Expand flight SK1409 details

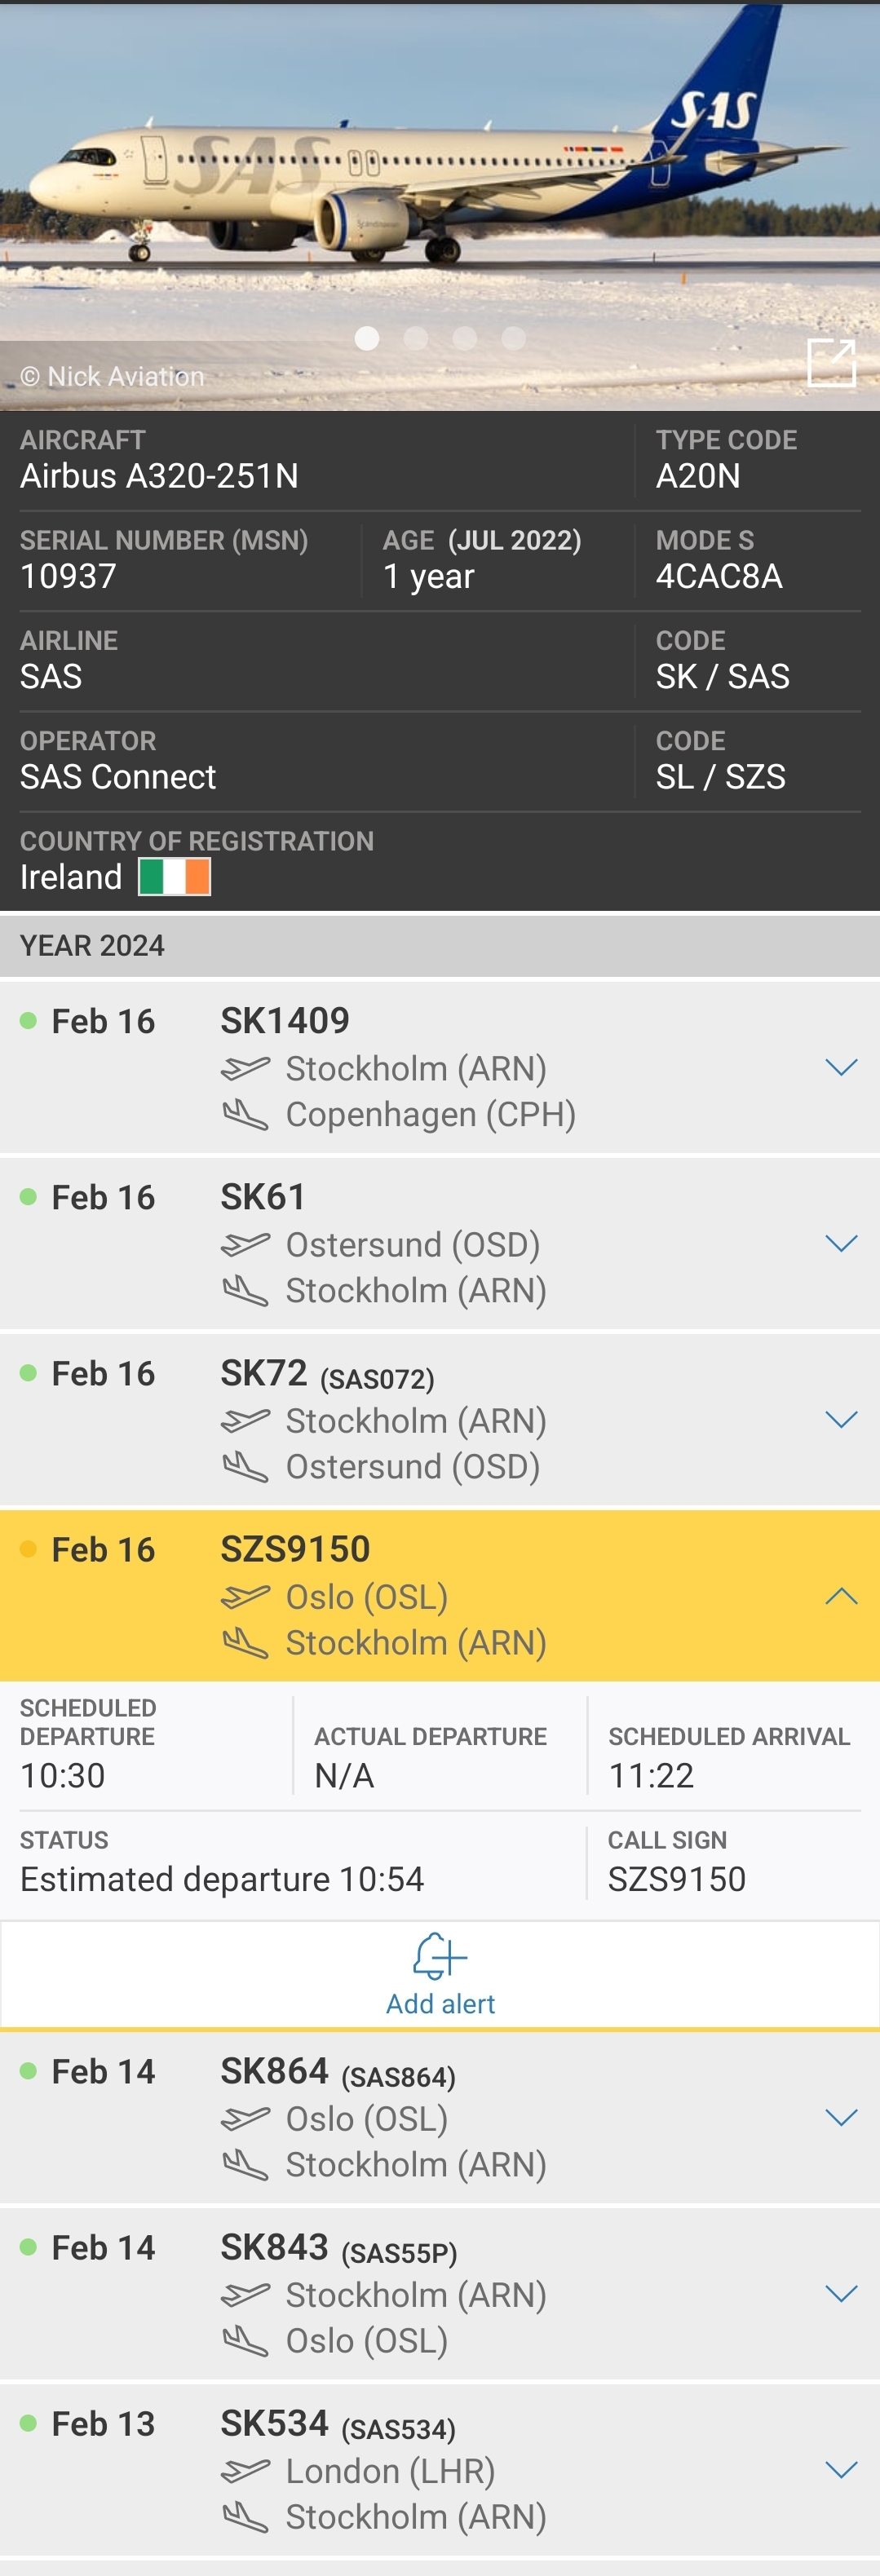click(843, 1067)
